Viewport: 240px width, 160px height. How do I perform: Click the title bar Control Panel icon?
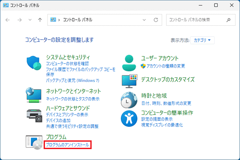click(6, 5)
